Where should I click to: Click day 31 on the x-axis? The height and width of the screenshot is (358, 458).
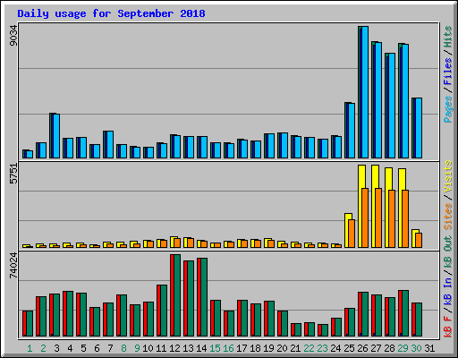(x=429, y=348)
